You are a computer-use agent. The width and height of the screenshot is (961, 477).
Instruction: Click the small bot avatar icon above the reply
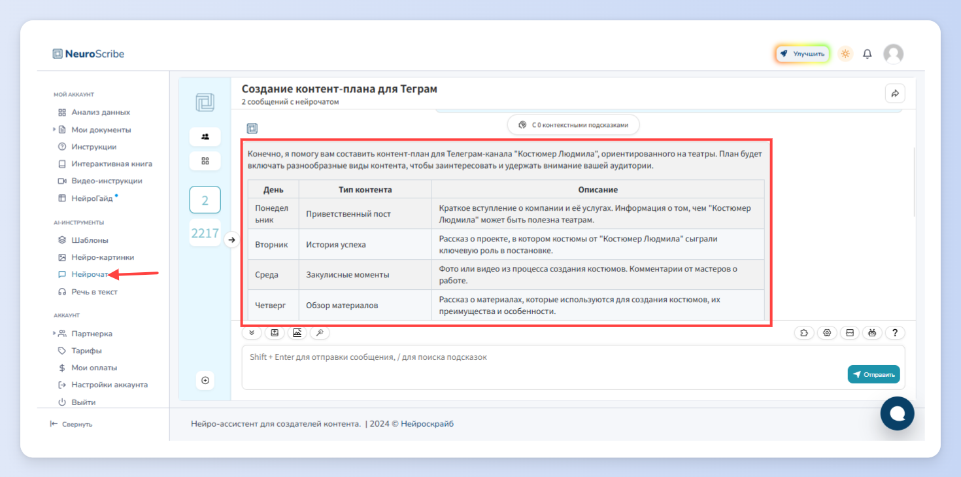pyautogui.click(x=252, y=128)
